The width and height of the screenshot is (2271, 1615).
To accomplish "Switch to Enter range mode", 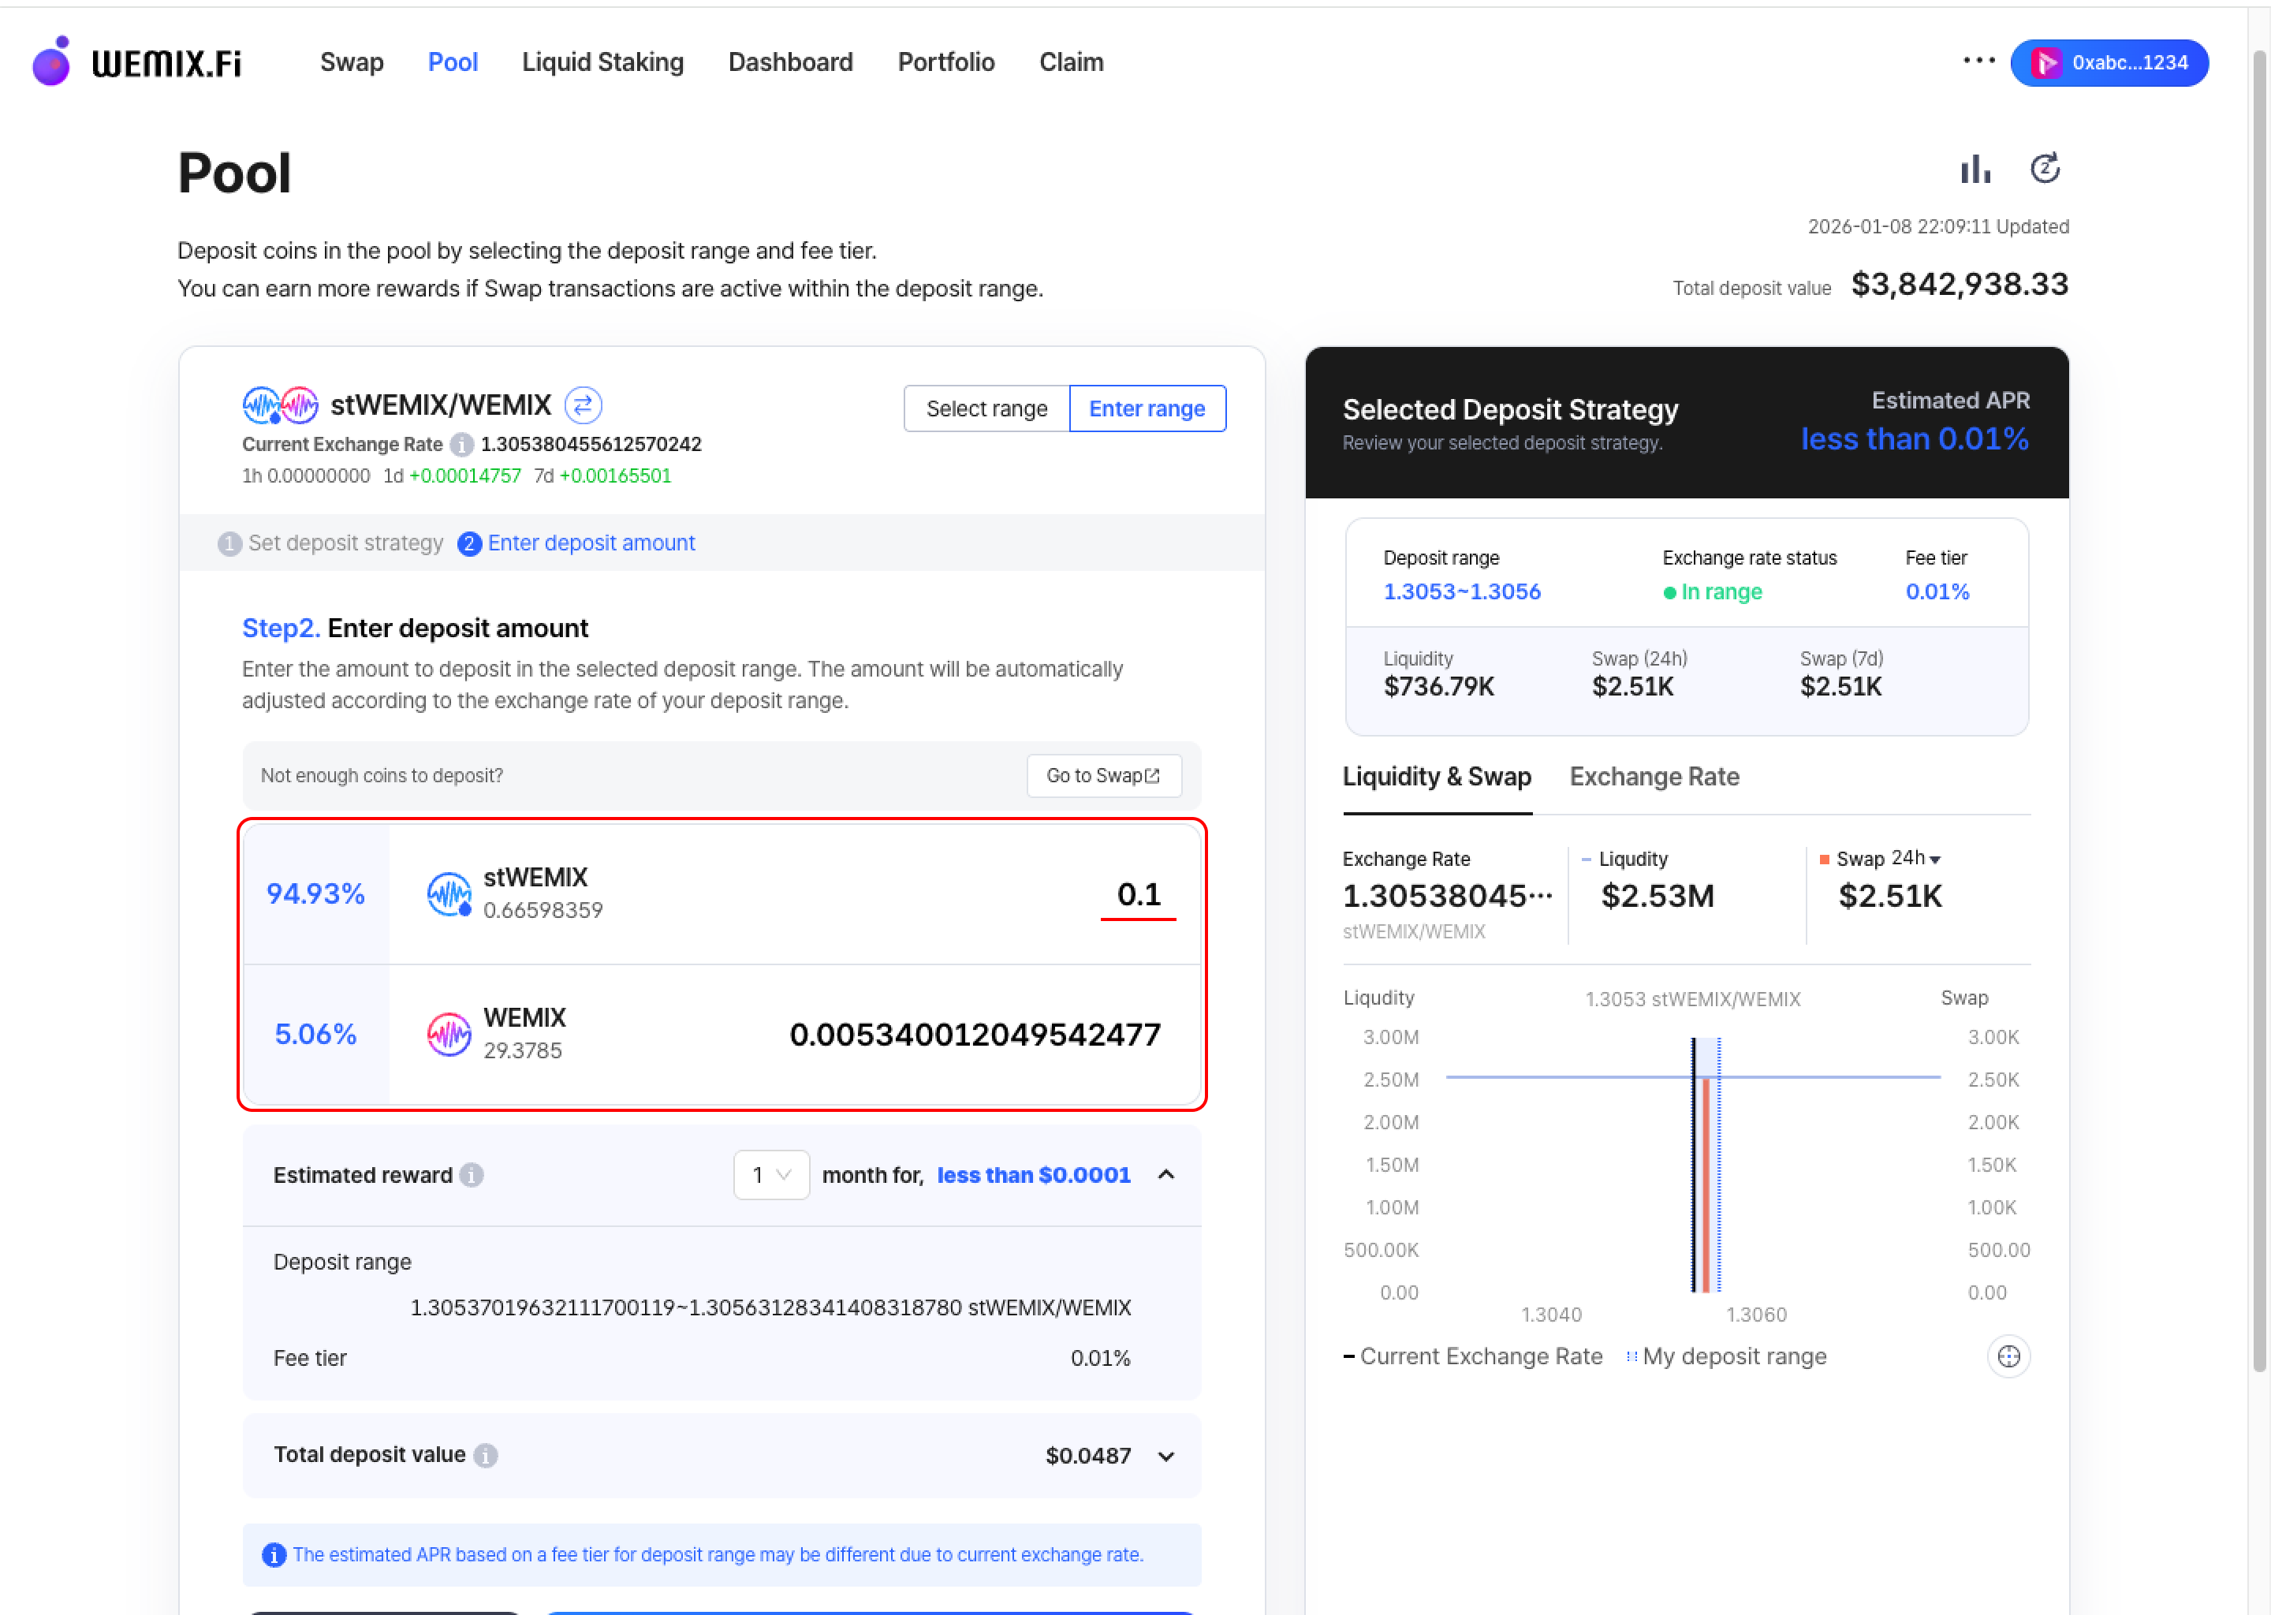I will click(x=1147, y=408).
